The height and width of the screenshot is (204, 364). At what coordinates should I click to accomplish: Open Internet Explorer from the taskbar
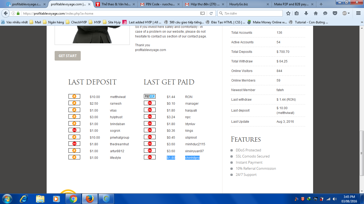coord(24,199)
